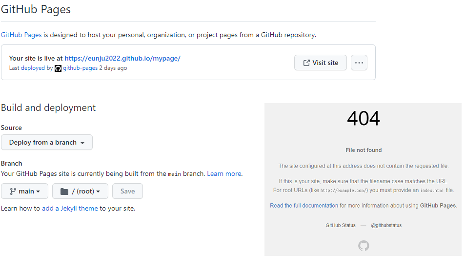Screen dimensions: 465x257
Task: Click the GitHub Pages page heading
Action: (36, 9)
